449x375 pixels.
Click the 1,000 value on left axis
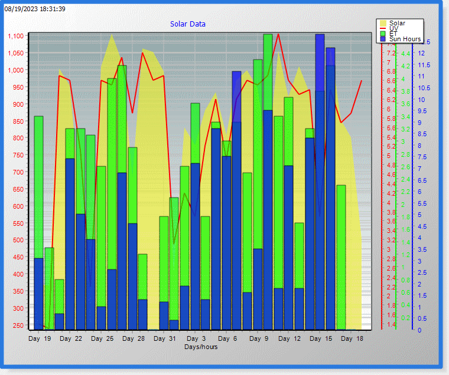pyautogui.click(x=16, y=70)
